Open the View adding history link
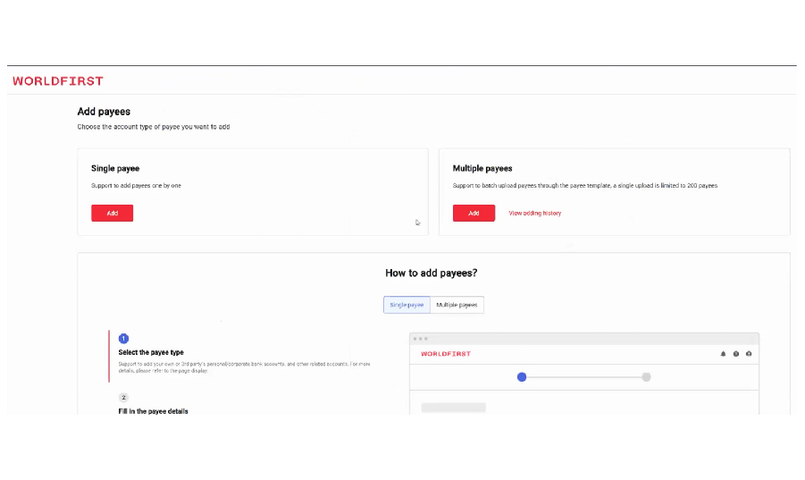 coord(534,213)
